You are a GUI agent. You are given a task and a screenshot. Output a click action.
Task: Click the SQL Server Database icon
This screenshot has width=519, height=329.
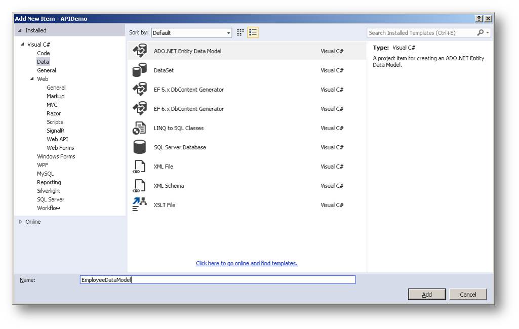139,147
